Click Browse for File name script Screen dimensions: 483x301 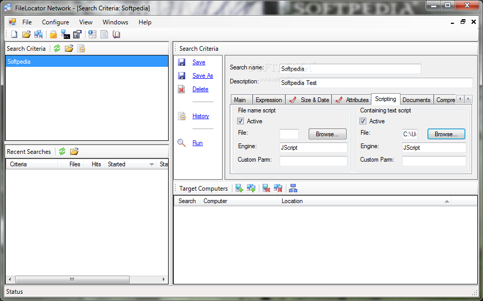(x=327, y=134)
